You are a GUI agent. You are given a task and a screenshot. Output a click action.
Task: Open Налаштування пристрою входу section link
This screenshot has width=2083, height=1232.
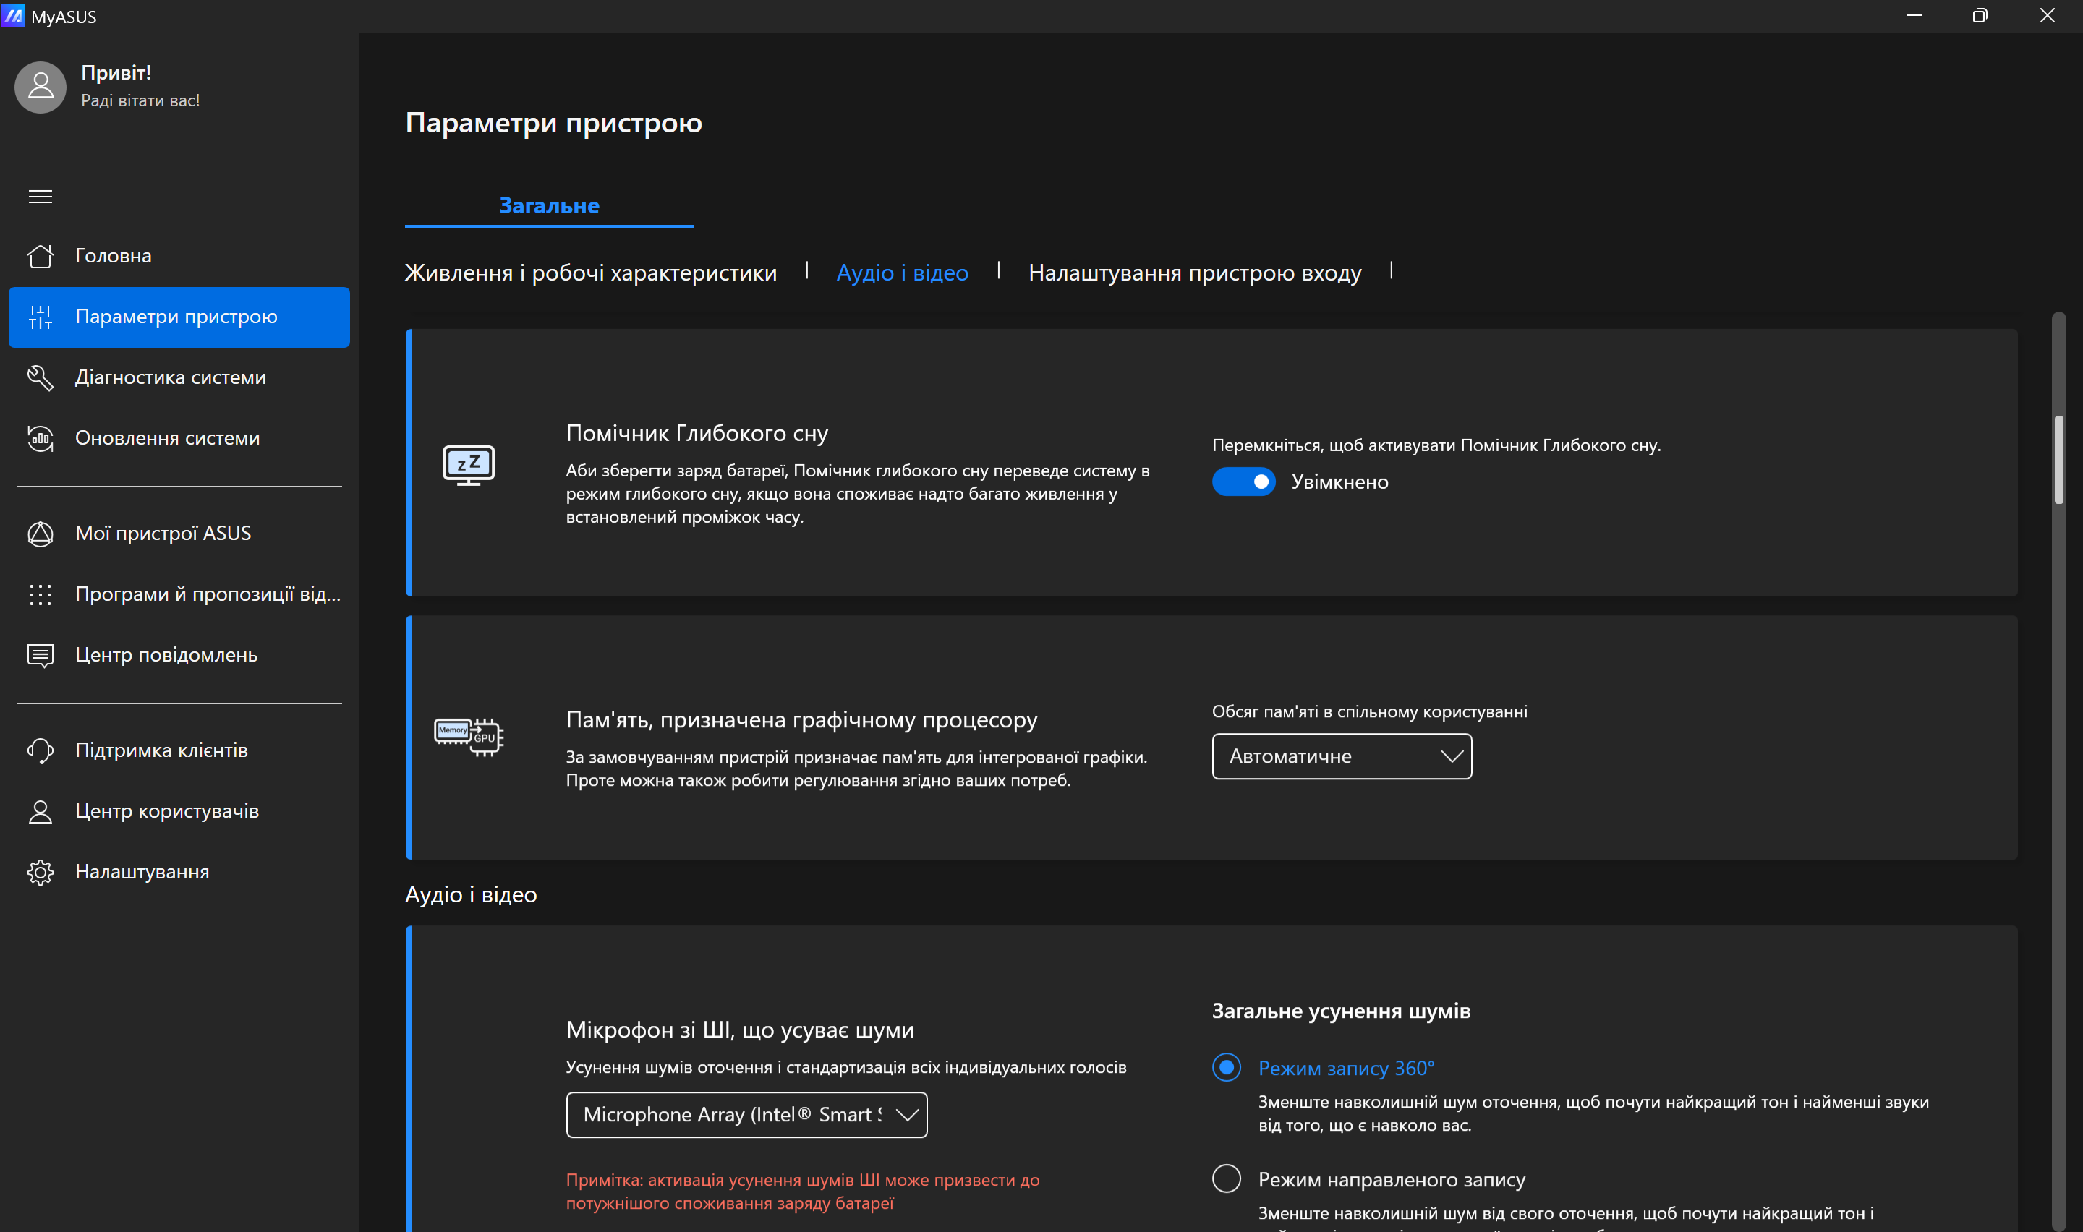coord(1194,273)
